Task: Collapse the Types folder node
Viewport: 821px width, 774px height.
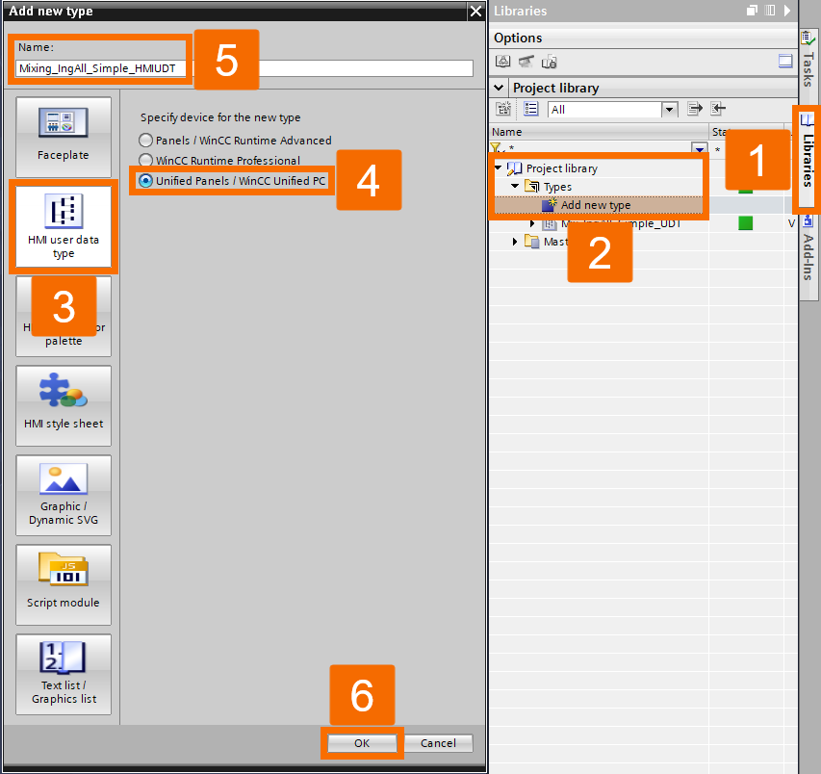Action: tap(515, 187)
